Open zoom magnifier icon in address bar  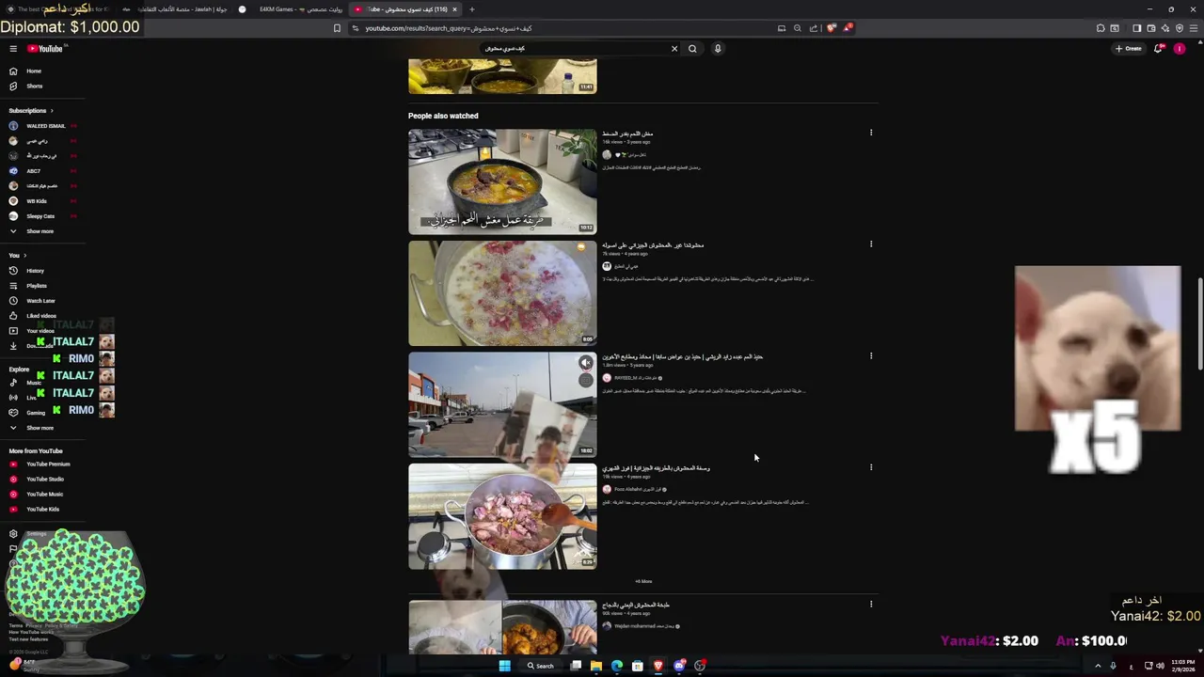798,28
